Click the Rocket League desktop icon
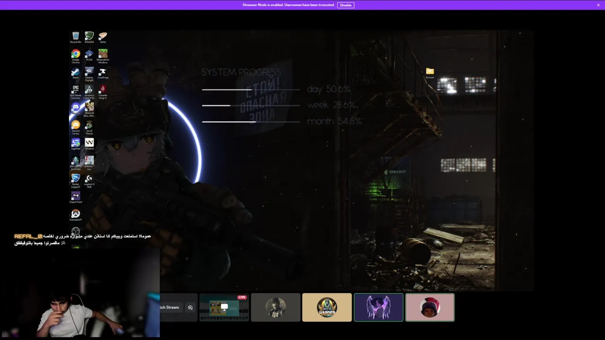 point(76,181)
